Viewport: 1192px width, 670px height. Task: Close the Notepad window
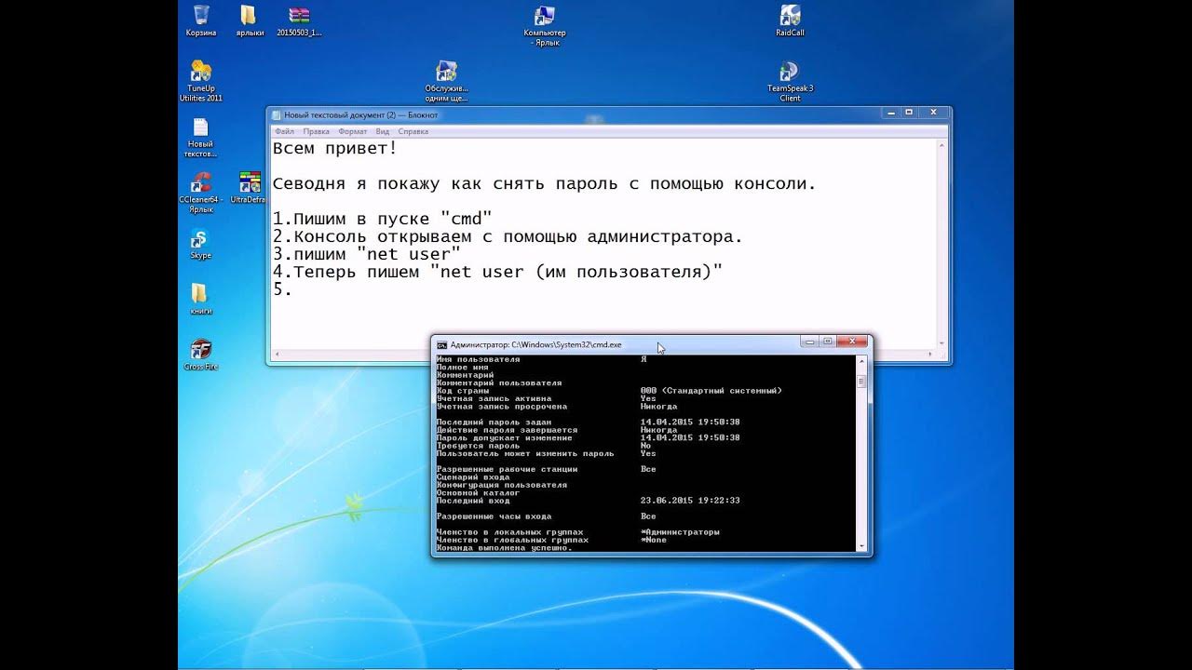(934, 113)
